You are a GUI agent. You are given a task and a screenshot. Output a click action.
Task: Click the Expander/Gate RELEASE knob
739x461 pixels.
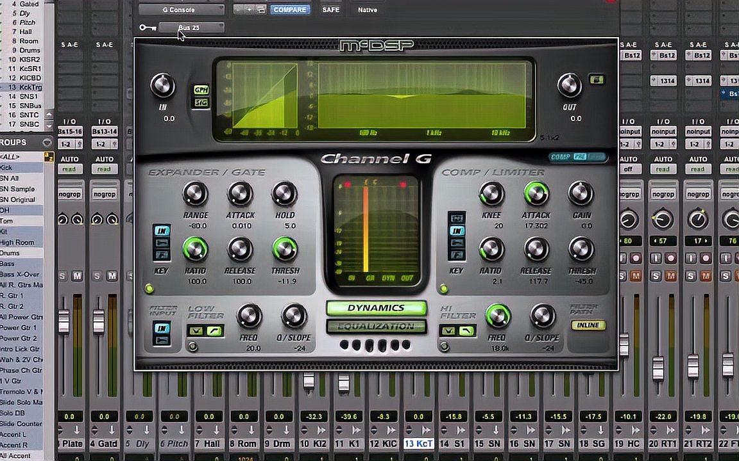click(240, 249)
